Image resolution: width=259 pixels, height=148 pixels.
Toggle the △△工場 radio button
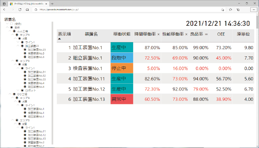click(x=14, y=31)
